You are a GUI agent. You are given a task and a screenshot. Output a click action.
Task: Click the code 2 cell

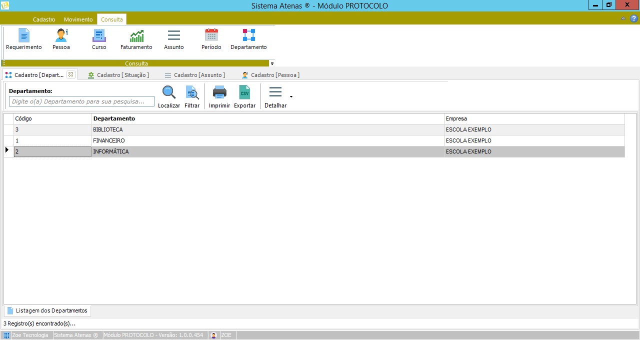(52, 151)
